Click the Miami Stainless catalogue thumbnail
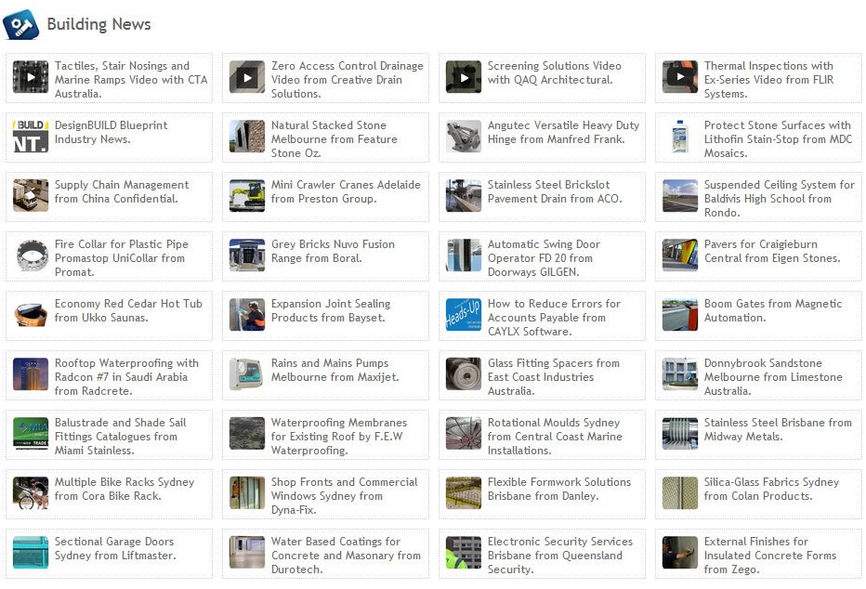Screen dimensions: 866x589 [31, 433]
